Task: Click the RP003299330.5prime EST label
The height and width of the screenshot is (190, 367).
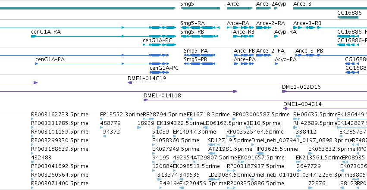Action: click(60, 140)
